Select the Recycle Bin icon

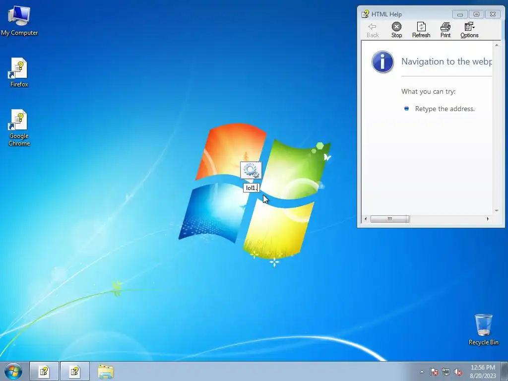tap(483, 329)
